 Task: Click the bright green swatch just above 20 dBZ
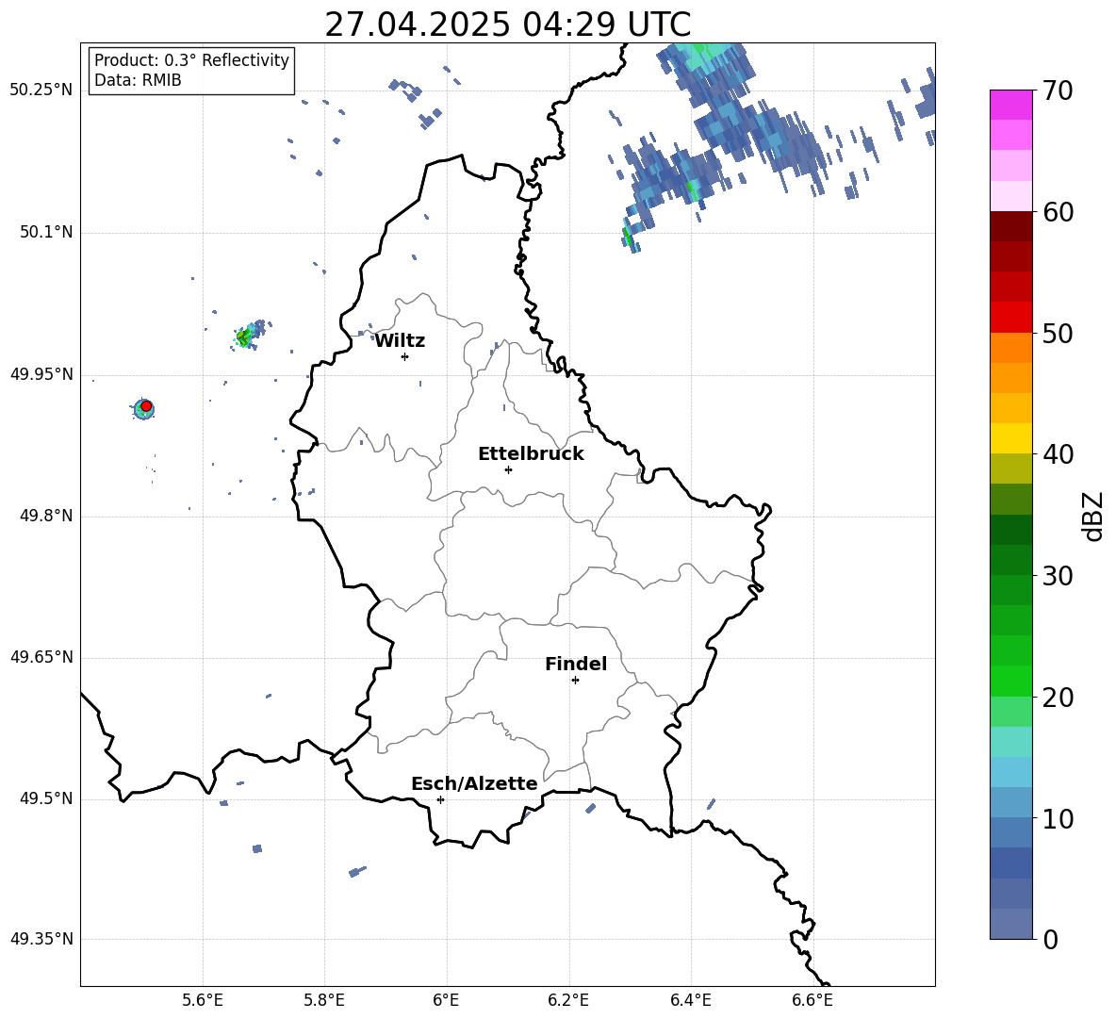point(1010,681)
